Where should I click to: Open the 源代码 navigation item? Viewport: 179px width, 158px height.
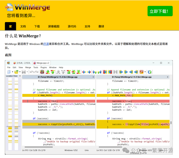pos(72,26)
